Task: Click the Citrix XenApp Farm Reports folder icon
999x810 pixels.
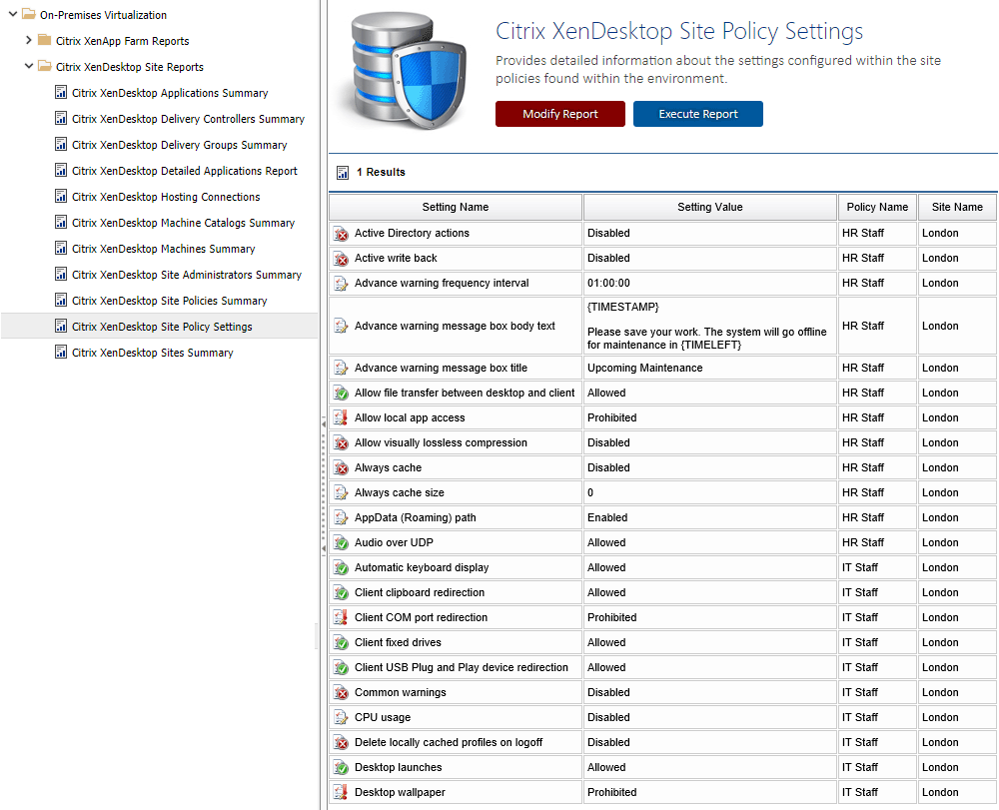Action: point(45,40)
